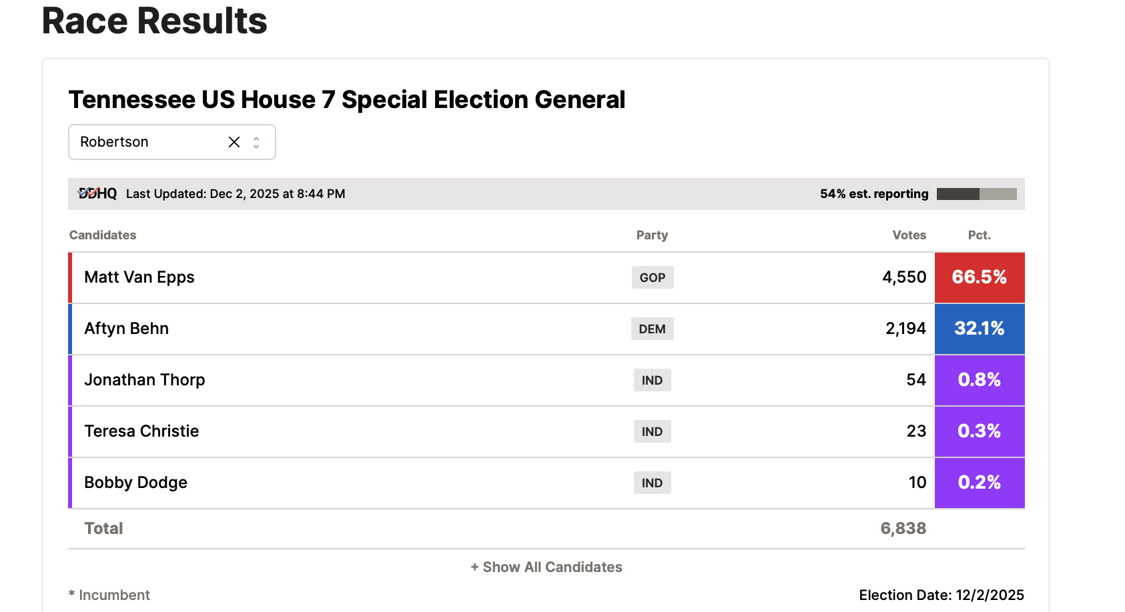Click Jonathan Thorp's IND badge
Viewport: 1125px width, 612px height.
[652, 381]
